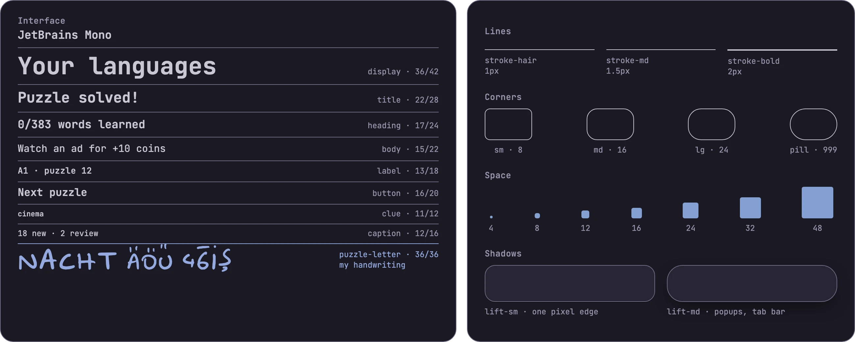Click the 'cinema' clue sample text
Viewport: 855px width, 342px height.
(x=31, y=214)
